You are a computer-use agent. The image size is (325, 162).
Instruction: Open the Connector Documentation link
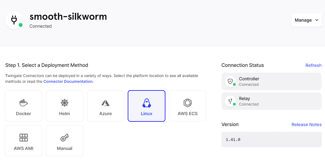(68, 81)
